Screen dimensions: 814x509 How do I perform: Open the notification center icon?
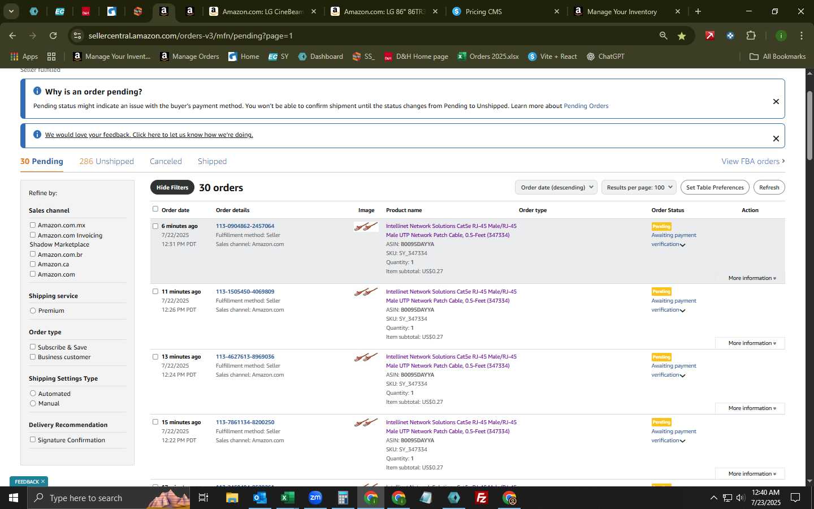(795, 498)
